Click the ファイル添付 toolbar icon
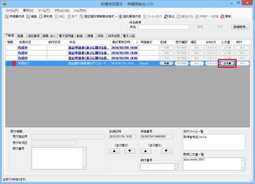This screenshot has height=184, width=255. 145,17
